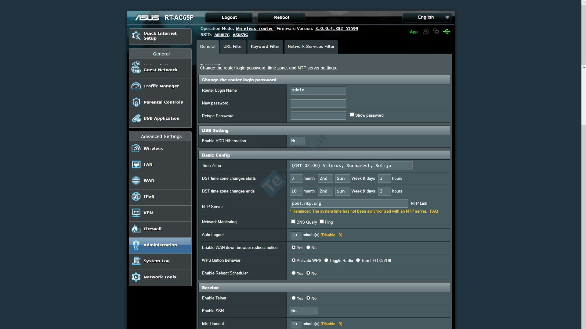Open the Time Zone dropdown
This screenshot has height=329, width=586.
(351, 166)
